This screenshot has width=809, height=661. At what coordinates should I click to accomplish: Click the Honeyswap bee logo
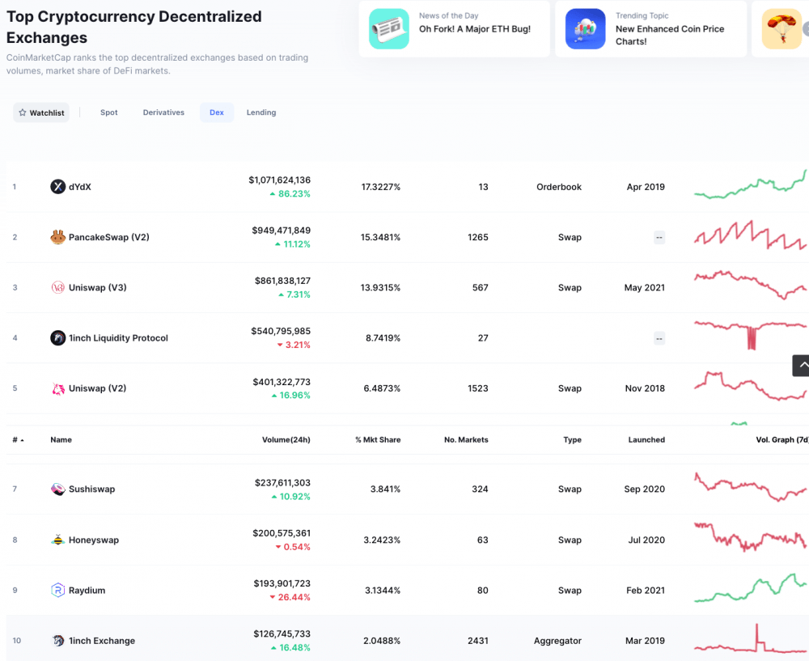(x=57, y=540)
